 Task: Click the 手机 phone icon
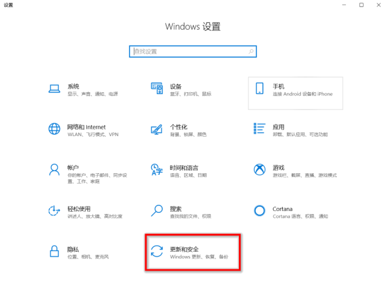(259, 89)
